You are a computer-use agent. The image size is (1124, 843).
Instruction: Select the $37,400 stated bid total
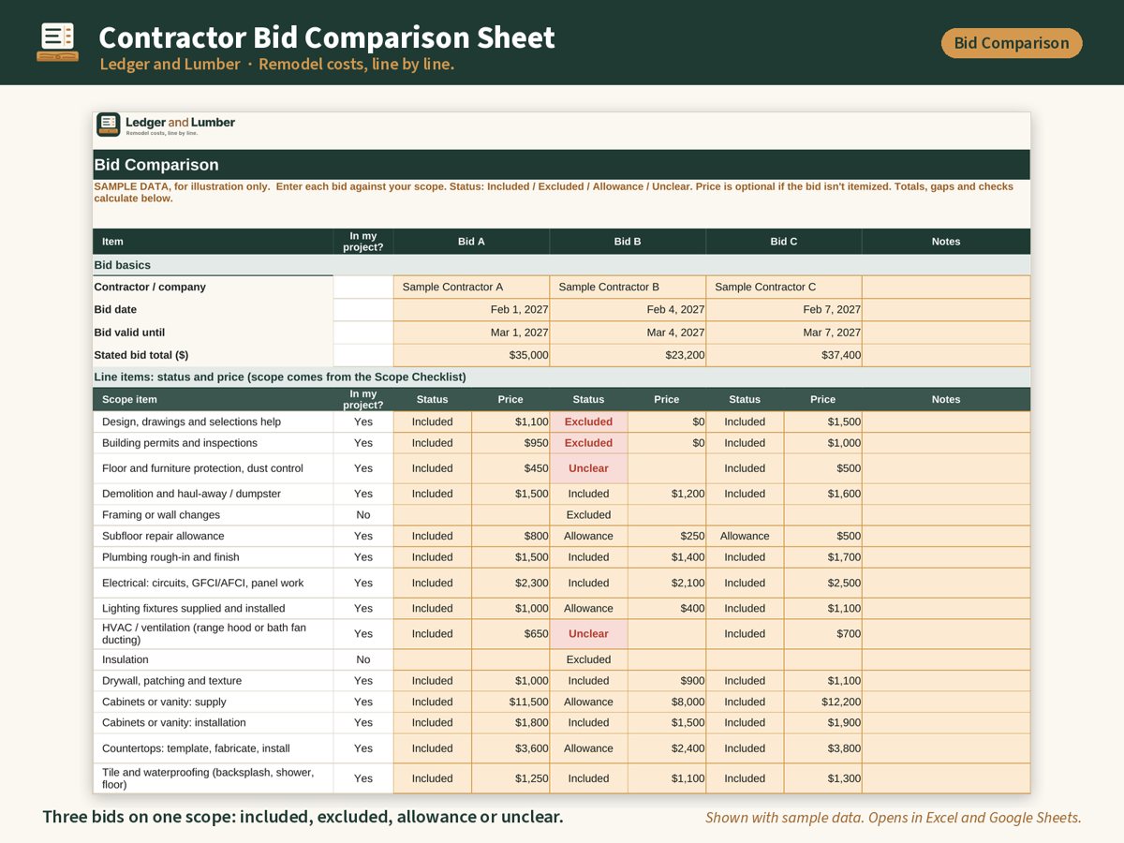point(784,355)
